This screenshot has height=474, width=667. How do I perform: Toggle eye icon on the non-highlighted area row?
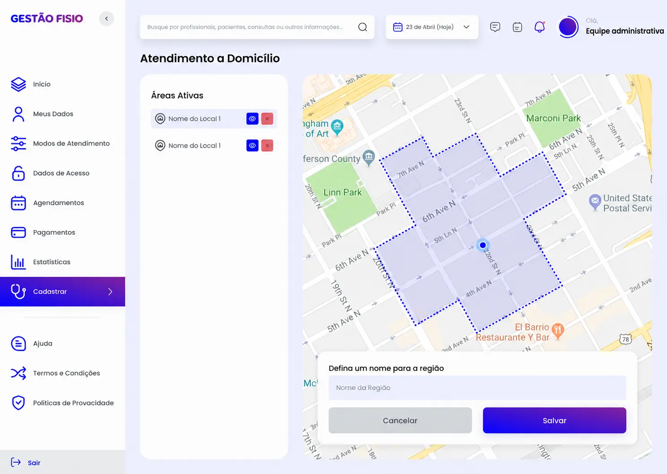[x=253, y=146]
